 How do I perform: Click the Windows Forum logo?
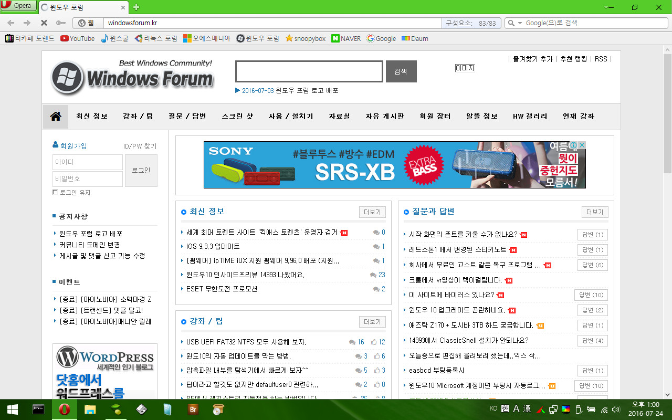coord(132,77)
